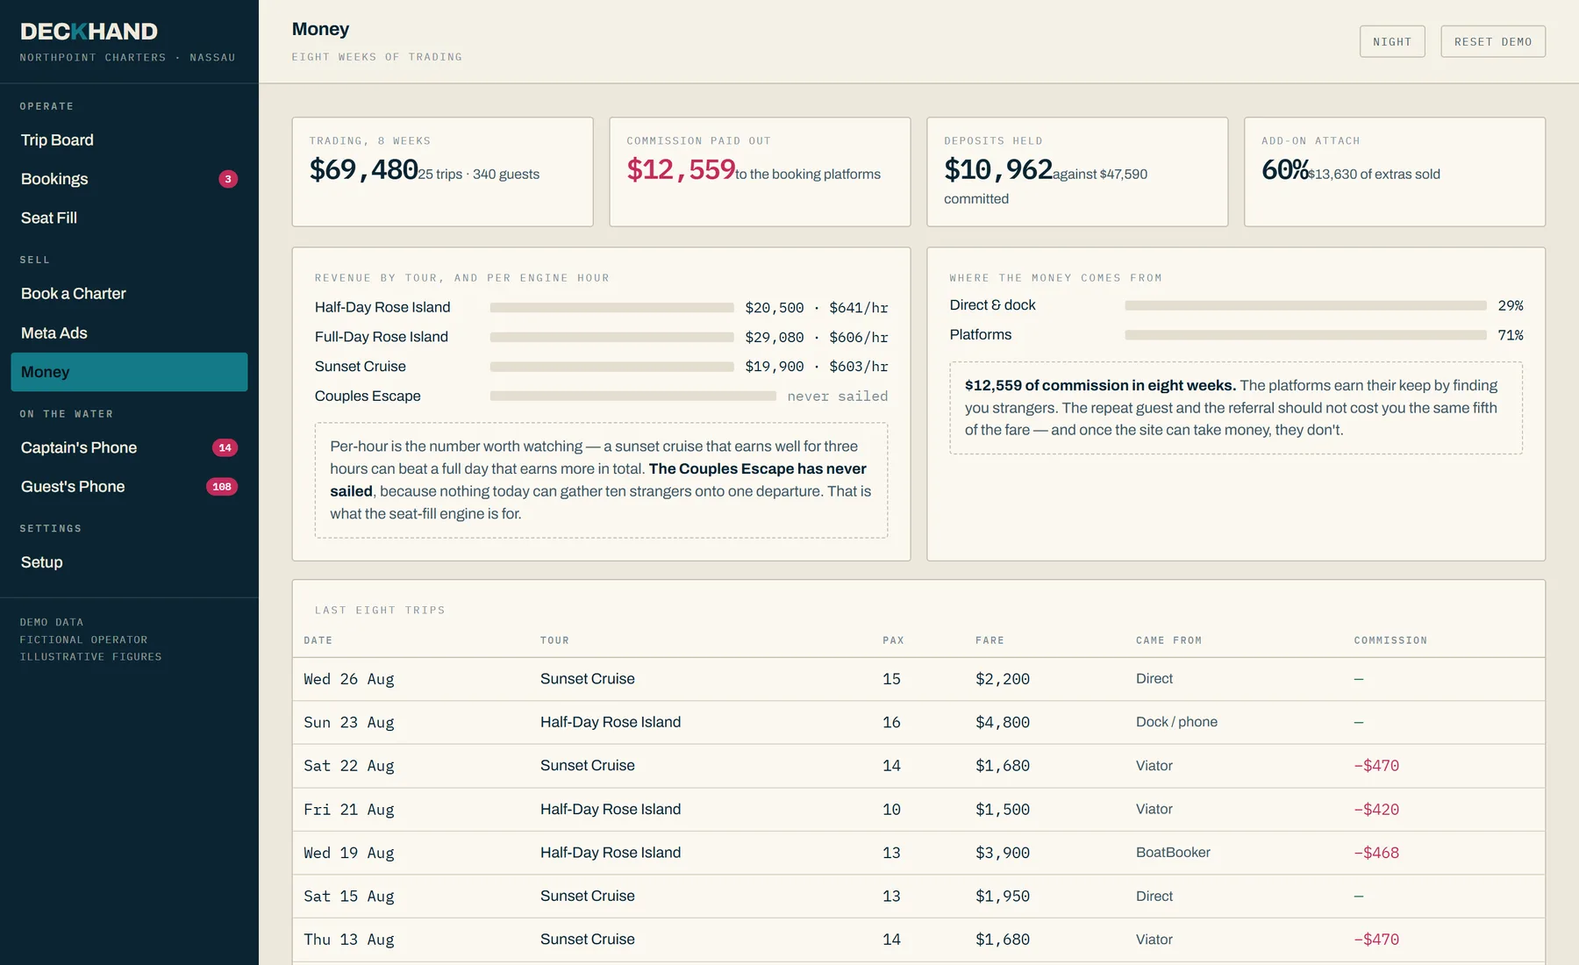1579x965 pixels.
Task: Click the Sat 22 Aug trip date
Action: coord(349,766)
